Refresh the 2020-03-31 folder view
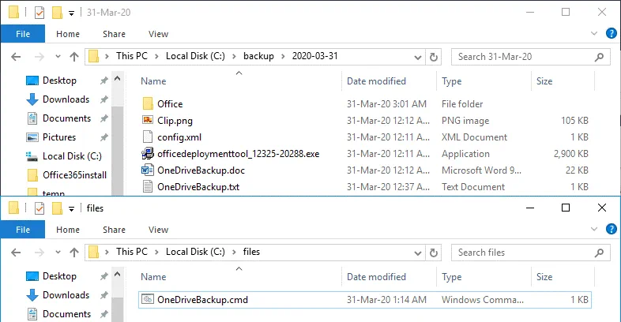The height and width of the screenshot is (322, 621). tap(433, 57)
